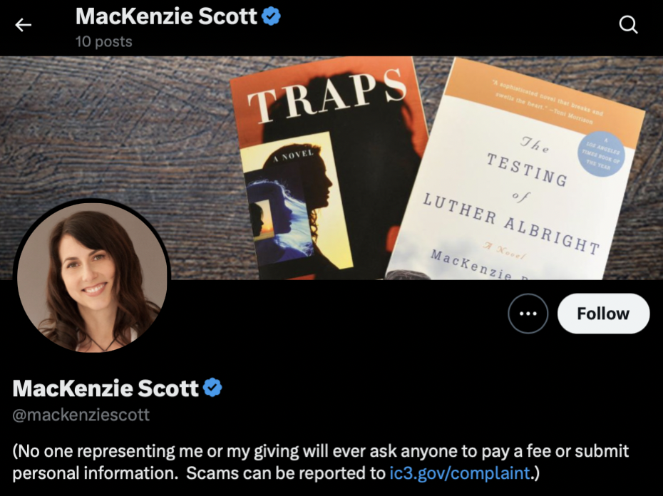The image size is (663, 496).
Task: Follow MacKenzie Scott
Action: (603, 314)
